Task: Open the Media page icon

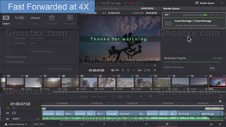Action: pyautogui.click(x=61, y=124)
